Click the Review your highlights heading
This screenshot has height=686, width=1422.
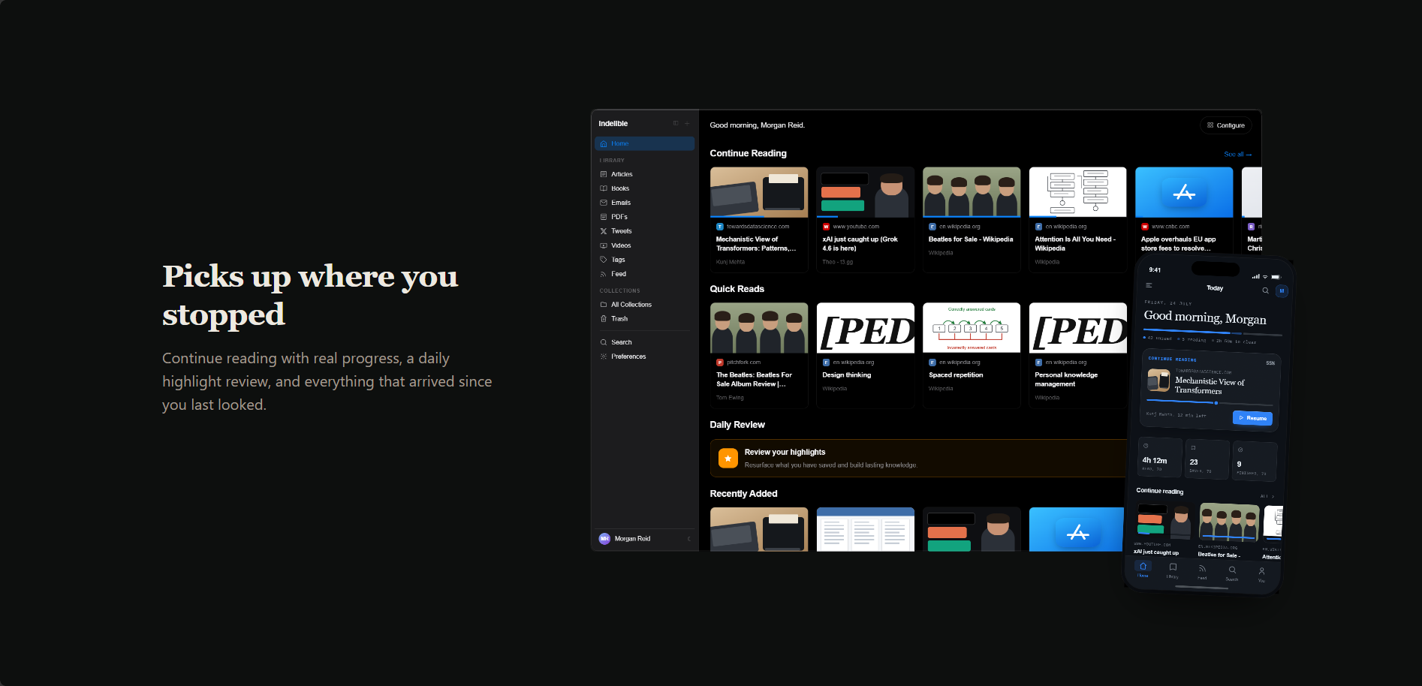tap(785, 452)
